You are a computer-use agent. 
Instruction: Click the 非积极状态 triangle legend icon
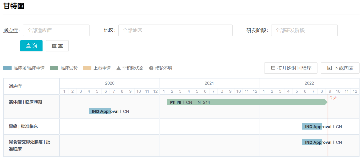(118, 68)
